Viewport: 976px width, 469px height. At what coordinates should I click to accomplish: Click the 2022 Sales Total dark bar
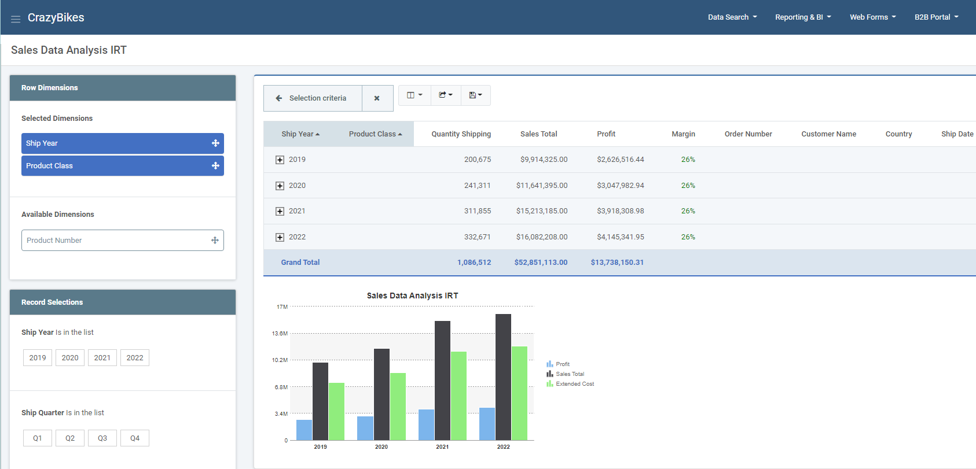coord(503,377)
